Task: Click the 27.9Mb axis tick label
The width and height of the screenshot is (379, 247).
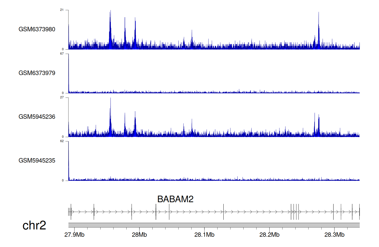Action: coord(74,235)
